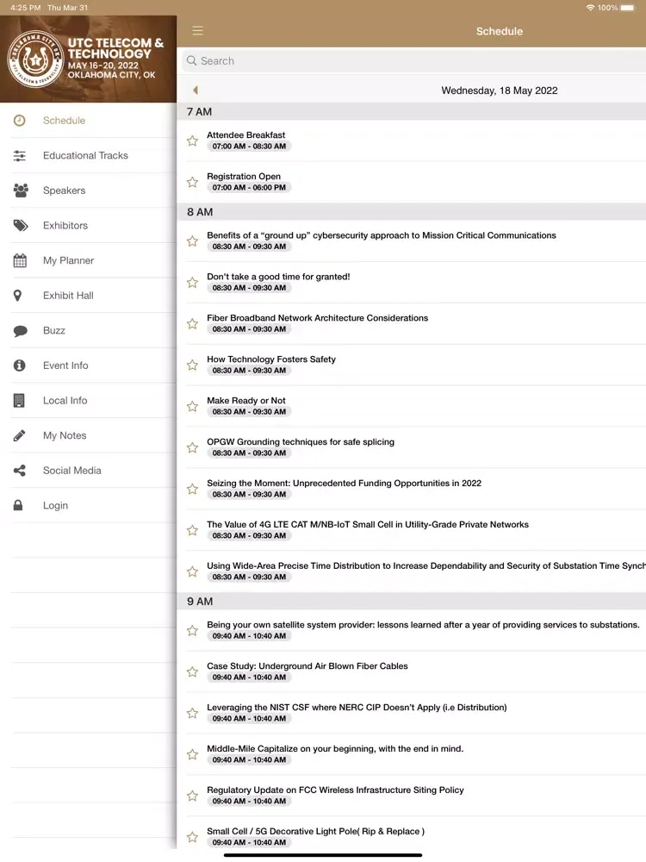Image resolution: width=646 pixels, height=862 pixels.
Task: Go to previous day arrow
Action: pos(195,91)
